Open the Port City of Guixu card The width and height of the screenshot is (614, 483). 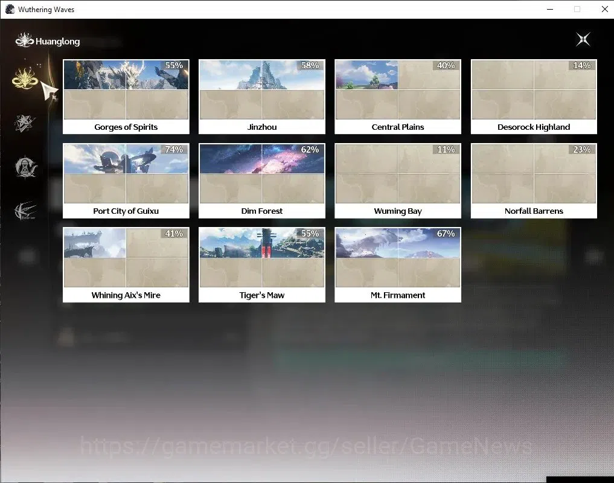[x=126, y=181]
